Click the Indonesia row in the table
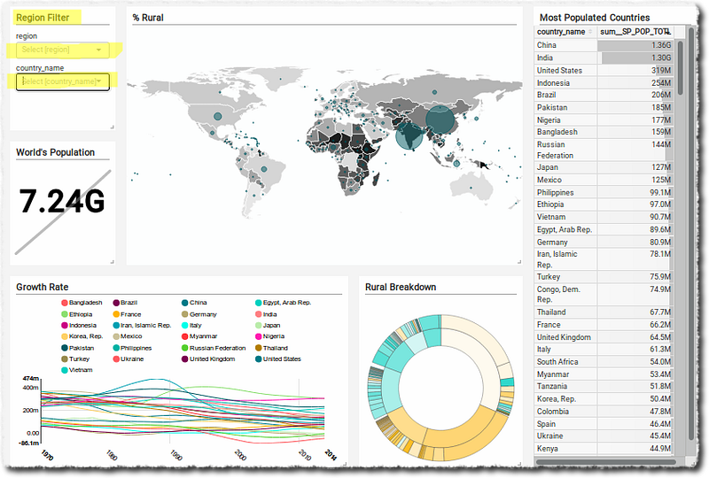The height and width of the screenshot is (478, 709). pyautogui.click(x=604, y=83)
